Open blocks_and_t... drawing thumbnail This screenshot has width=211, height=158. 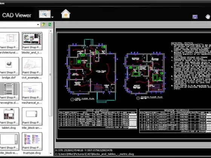coord(32,41)
